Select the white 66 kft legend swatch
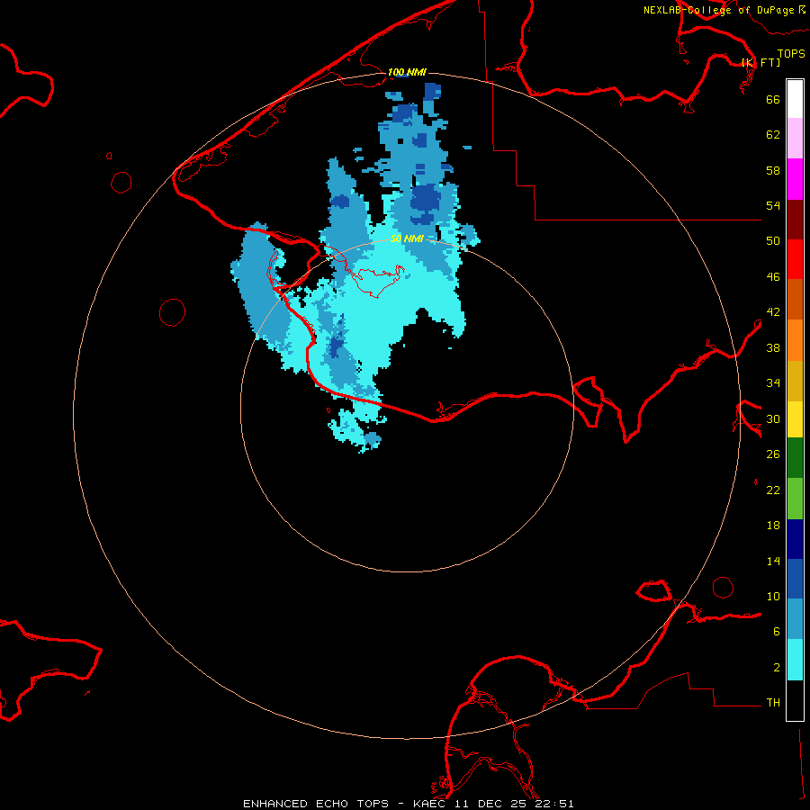The width and height of the screenshot is (810, 810). pyautogui.click(x=795, y=99)
